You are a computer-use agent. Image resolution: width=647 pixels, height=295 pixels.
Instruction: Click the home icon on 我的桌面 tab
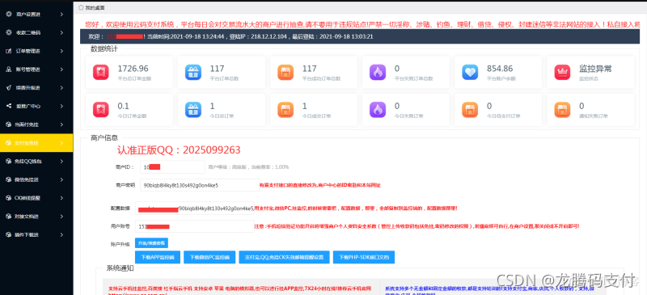pos(80,7)
